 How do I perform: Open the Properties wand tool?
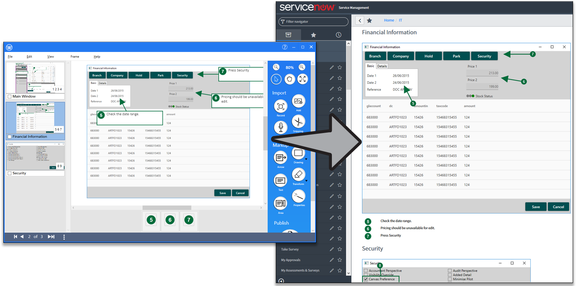click(x=298, y=196)
